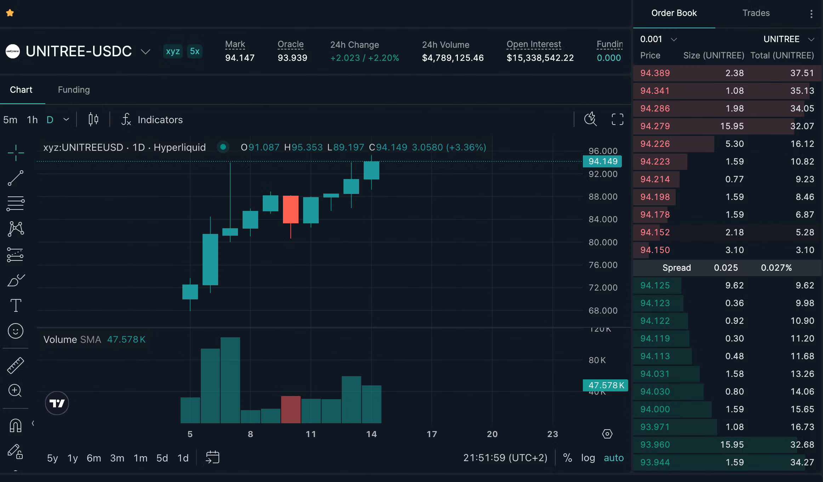Select the Text annotation tool
This screenshot has height=482, width=823.
[x=16, y=305]
